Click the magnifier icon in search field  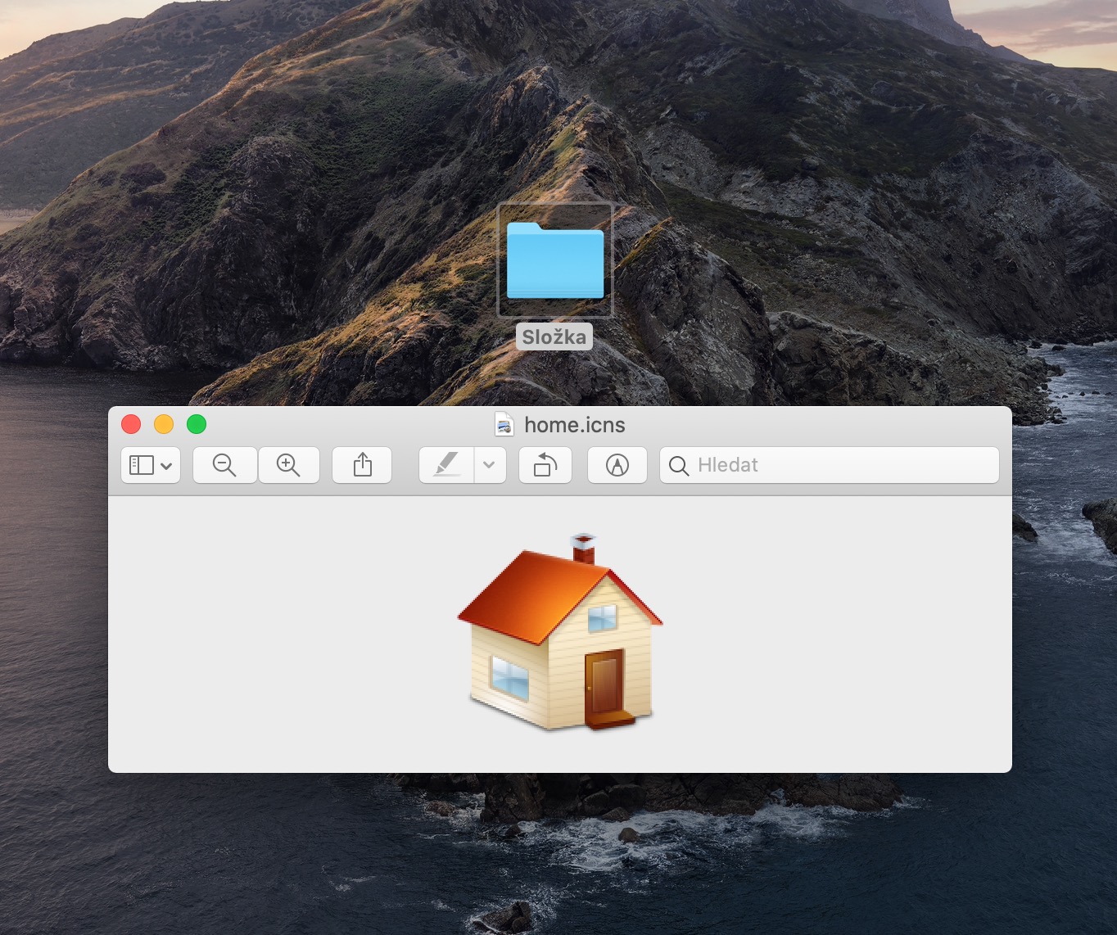(x=679, y=466)
